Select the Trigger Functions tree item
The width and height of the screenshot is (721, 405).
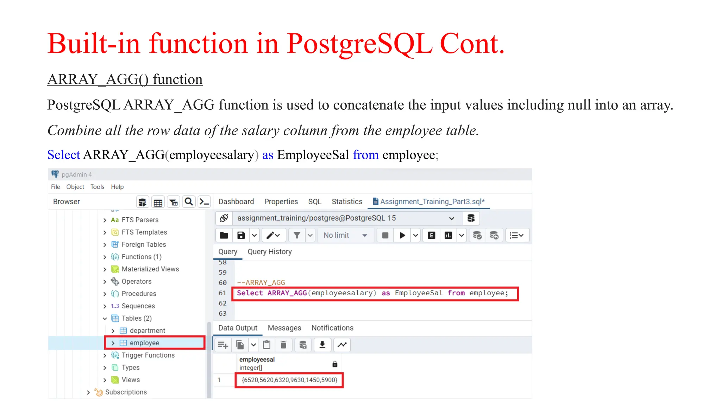[148, 355]
